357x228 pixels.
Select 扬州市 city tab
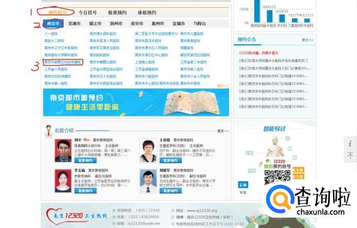[x=116, y=24]
